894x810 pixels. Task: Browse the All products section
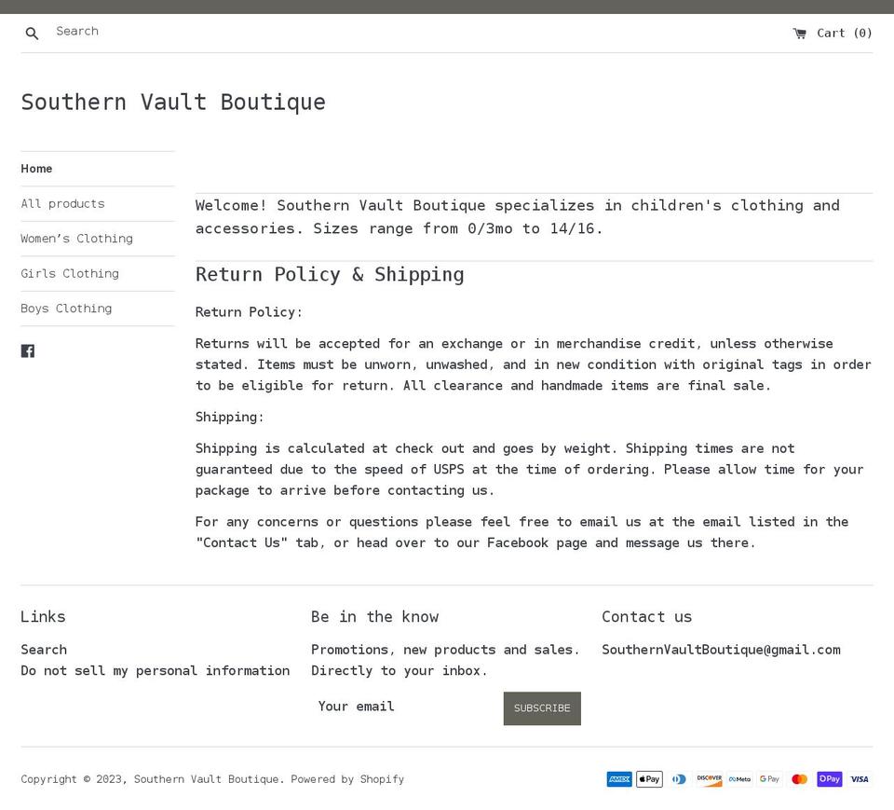[x=62, y=203]
